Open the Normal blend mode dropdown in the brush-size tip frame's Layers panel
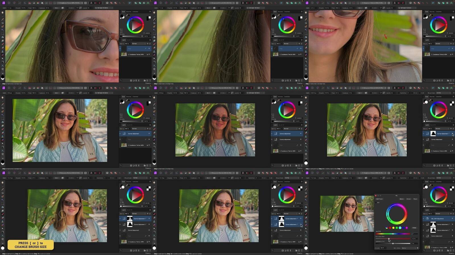Viewport: 455px width, 255px height. [139, 214]
